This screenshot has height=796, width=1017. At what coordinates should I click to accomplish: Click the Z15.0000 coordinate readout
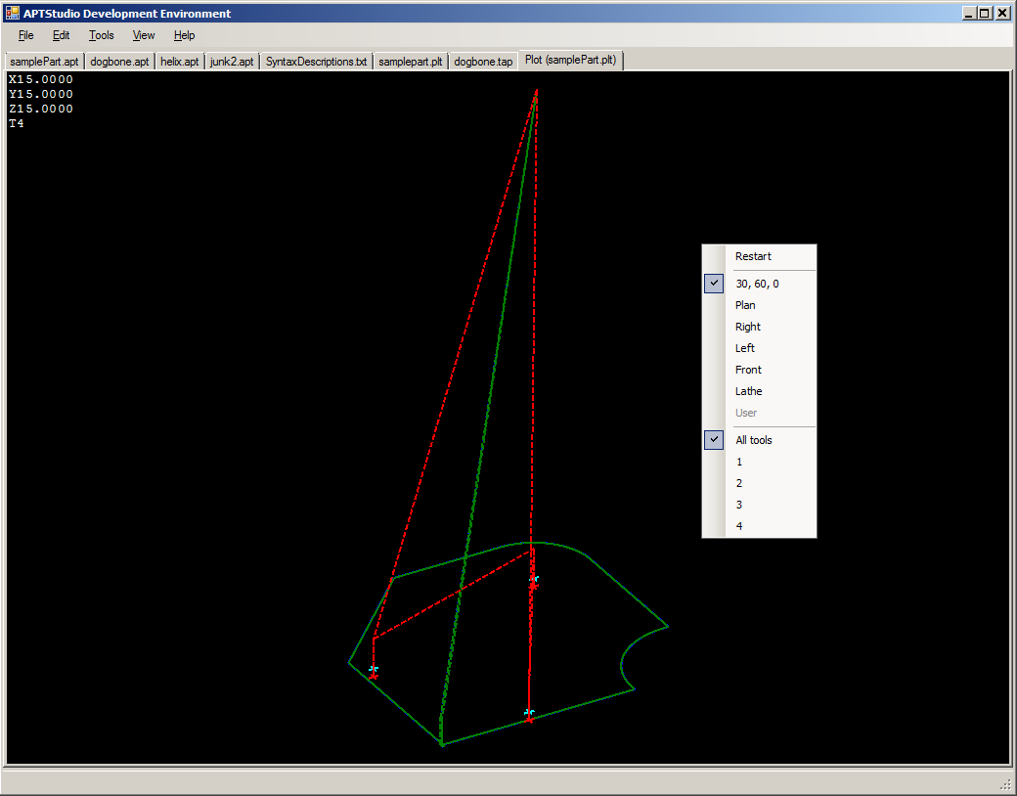point(41,109)
